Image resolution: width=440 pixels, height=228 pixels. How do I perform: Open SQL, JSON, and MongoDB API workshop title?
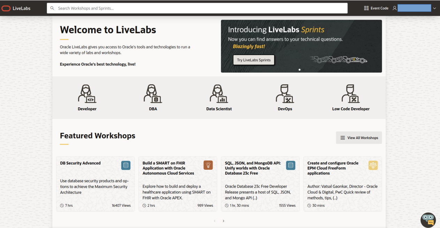pyautogui.click(x=253, y=168)
